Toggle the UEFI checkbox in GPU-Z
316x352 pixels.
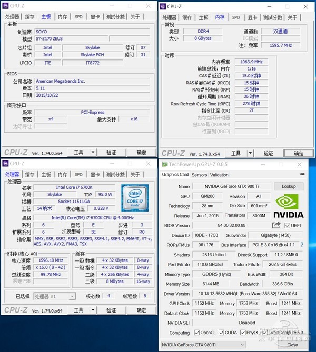tap(287, 225)
